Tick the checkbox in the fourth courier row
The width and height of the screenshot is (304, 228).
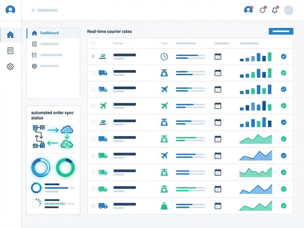[93, 106]
